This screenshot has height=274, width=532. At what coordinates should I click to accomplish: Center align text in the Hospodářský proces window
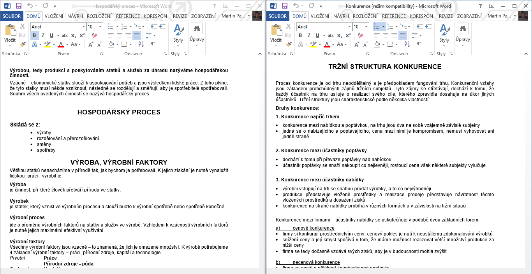tap(120, 35)
